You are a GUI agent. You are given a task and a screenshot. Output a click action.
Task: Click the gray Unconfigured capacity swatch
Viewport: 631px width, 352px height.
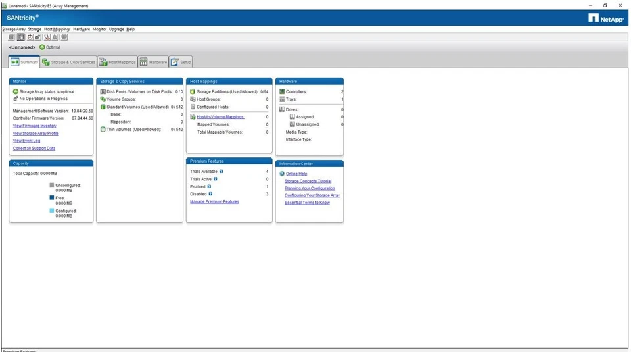[51, 185]
